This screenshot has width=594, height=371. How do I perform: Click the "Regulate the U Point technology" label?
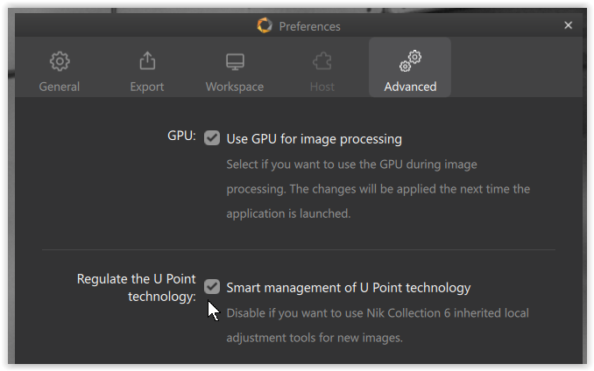(137, 288)
